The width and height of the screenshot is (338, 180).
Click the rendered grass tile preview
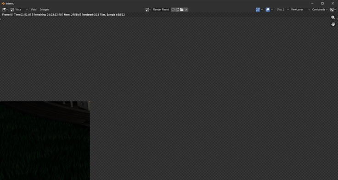pyautogui.click(x=45, y=140)
